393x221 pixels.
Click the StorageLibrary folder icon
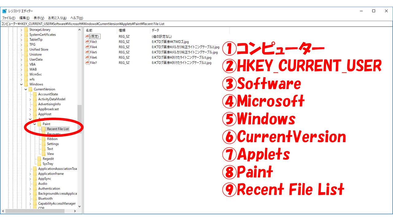click(x=26, y=30)
